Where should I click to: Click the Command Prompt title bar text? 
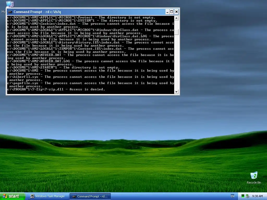[37, 12]
